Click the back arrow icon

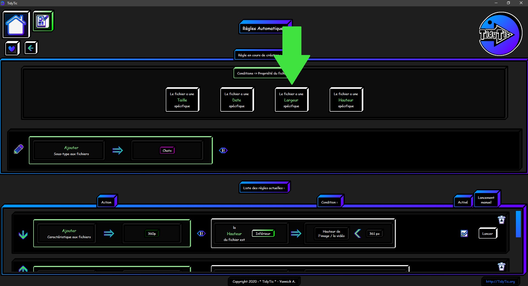click(31, 48)
